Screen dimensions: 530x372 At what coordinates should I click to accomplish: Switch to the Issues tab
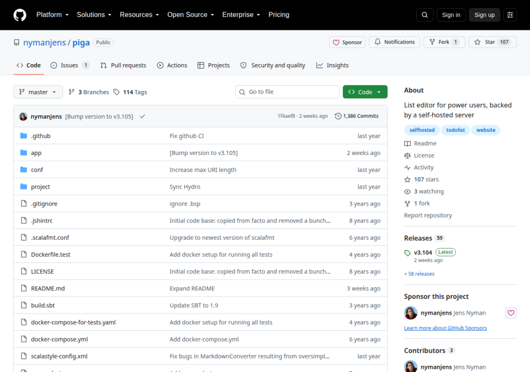click(70, 66)
